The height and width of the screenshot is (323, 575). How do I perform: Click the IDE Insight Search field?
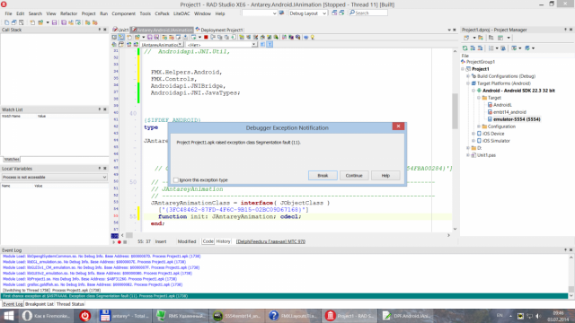pos(368,13)
